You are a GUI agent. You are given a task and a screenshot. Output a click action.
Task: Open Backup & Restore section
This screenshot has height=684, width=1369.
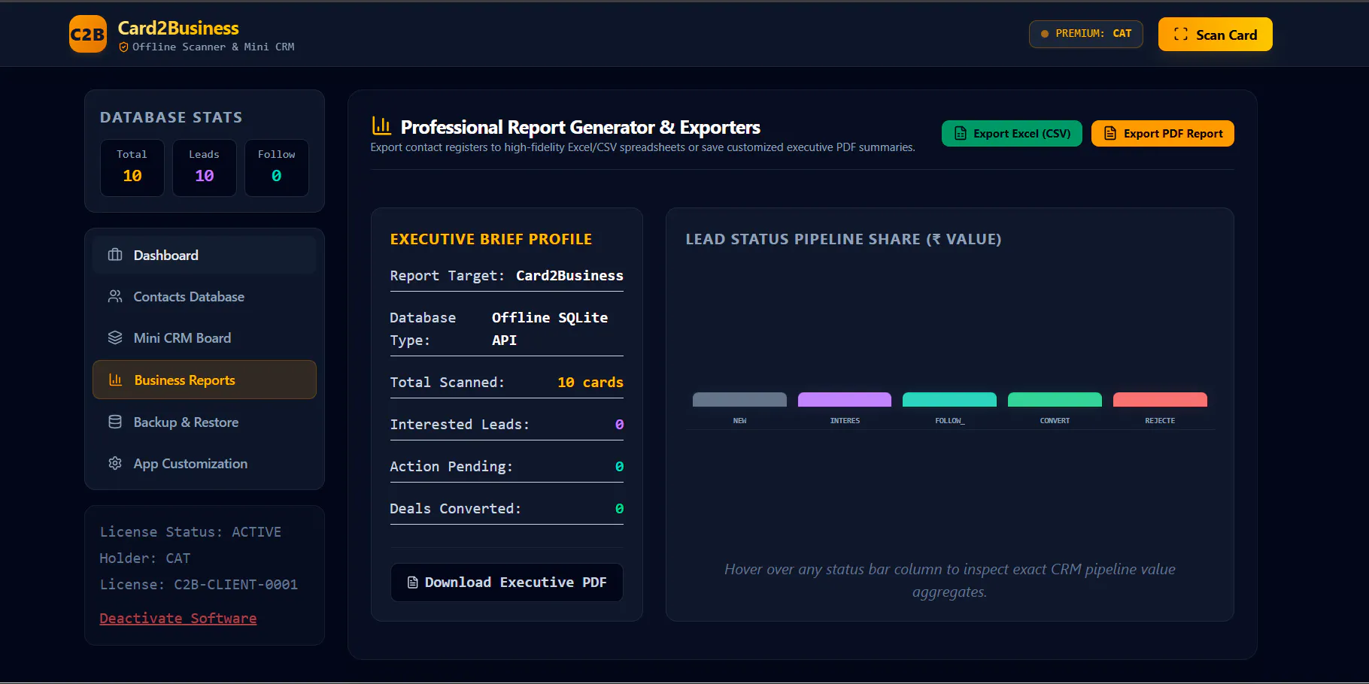[205, 422]
